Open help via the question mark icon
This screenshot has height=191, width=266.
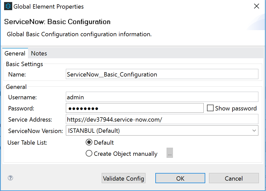pyautogui.click(x=10, y=178)
